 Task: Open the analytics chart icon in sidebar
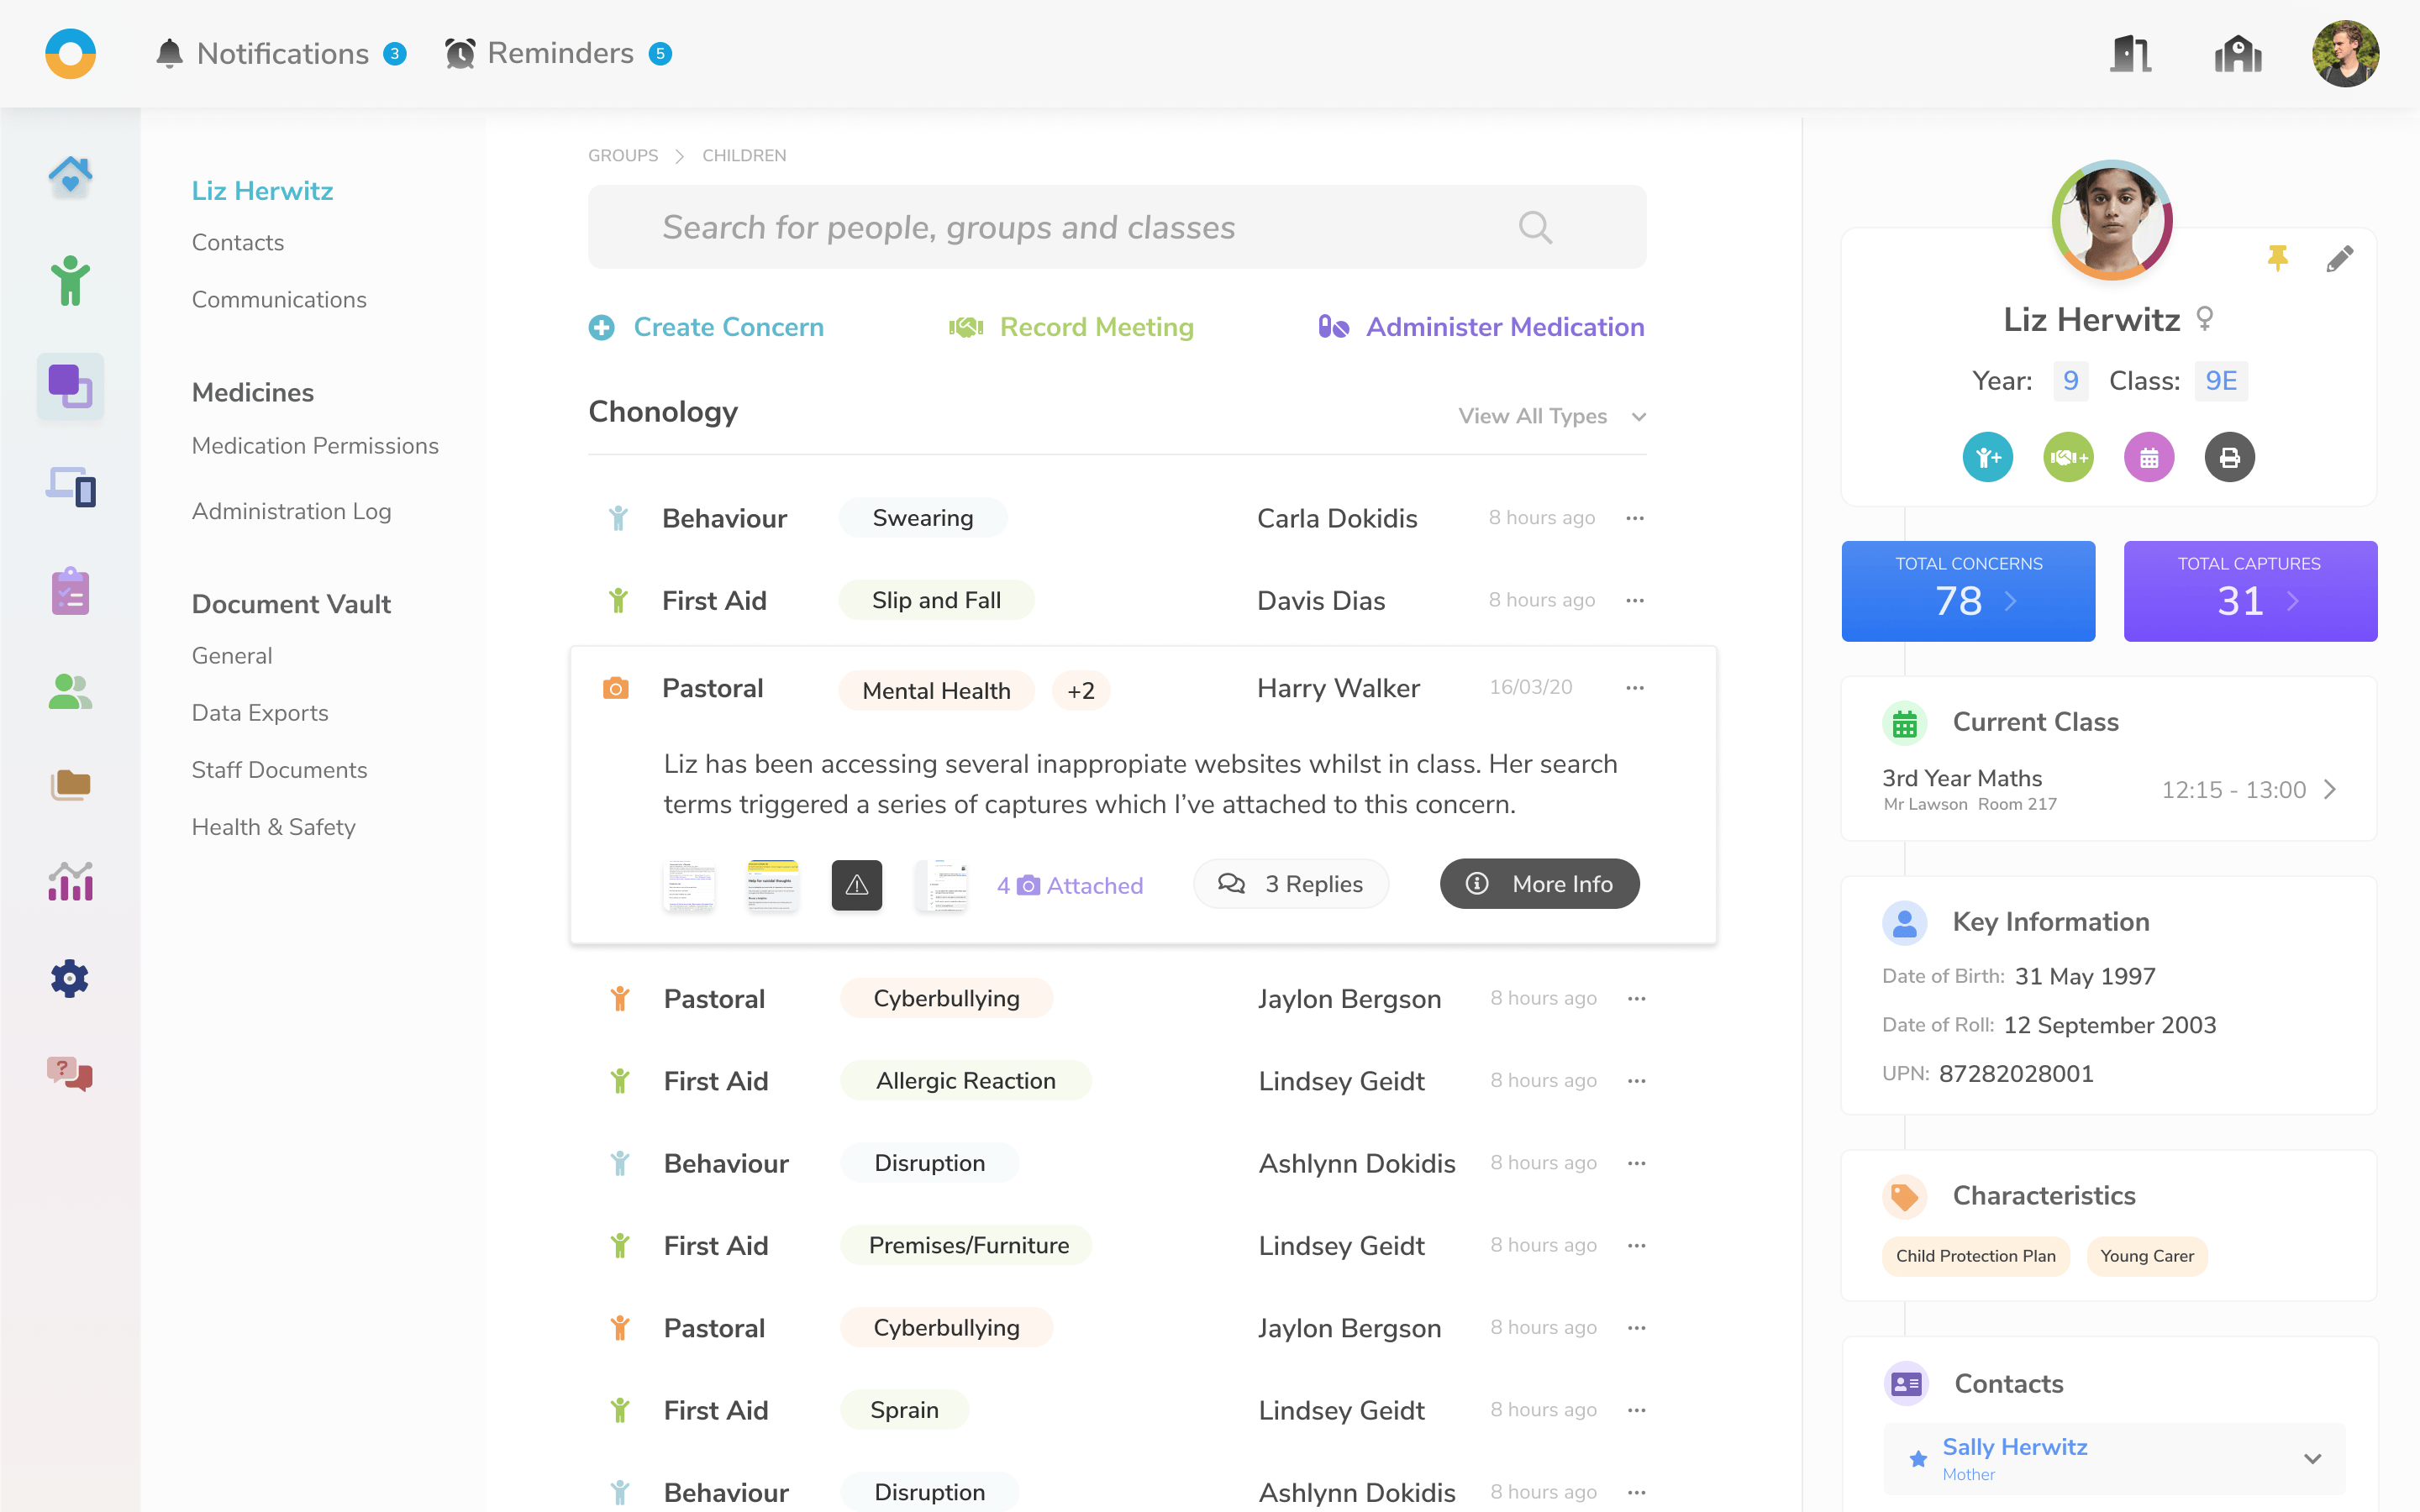pos(70,882)
